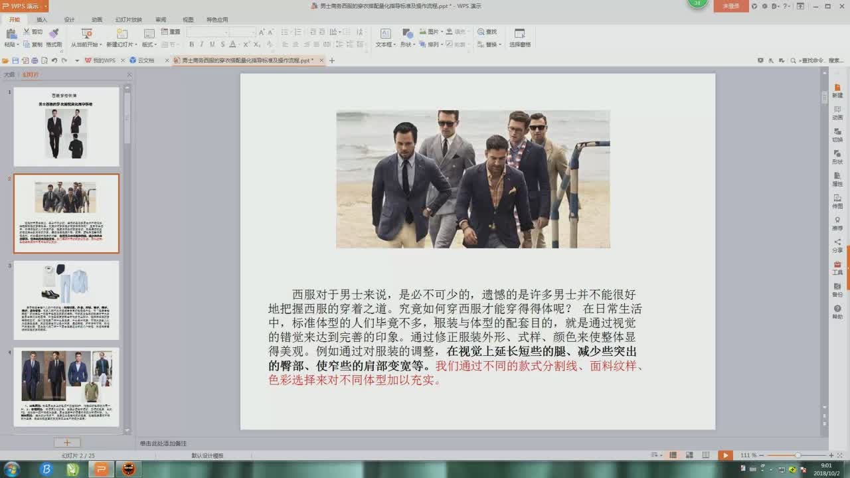Click the 未登录 login button
Image resolution: width=850 pixels, height=478 pixels.
(731, 6)
